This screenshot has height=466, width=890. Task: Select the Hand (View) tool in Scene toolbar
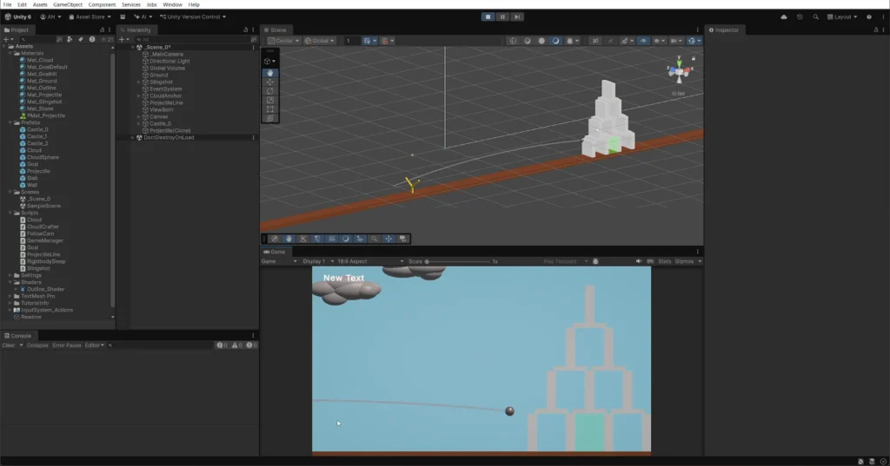[x=270, y=73]
